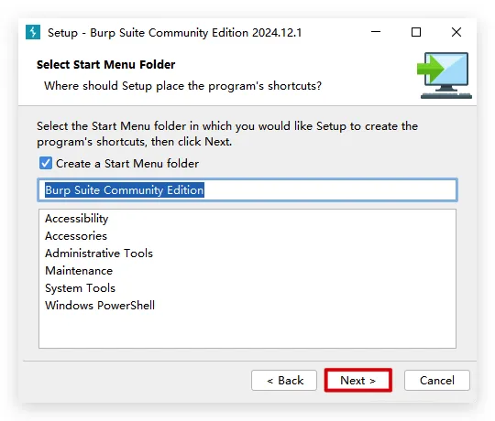495x421 pixels.
Task: Go Back to previous setup step
Action: click(x=284, y=381)
